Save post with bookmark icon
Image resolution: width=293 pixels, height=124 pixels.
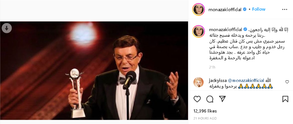coord(285,99)
